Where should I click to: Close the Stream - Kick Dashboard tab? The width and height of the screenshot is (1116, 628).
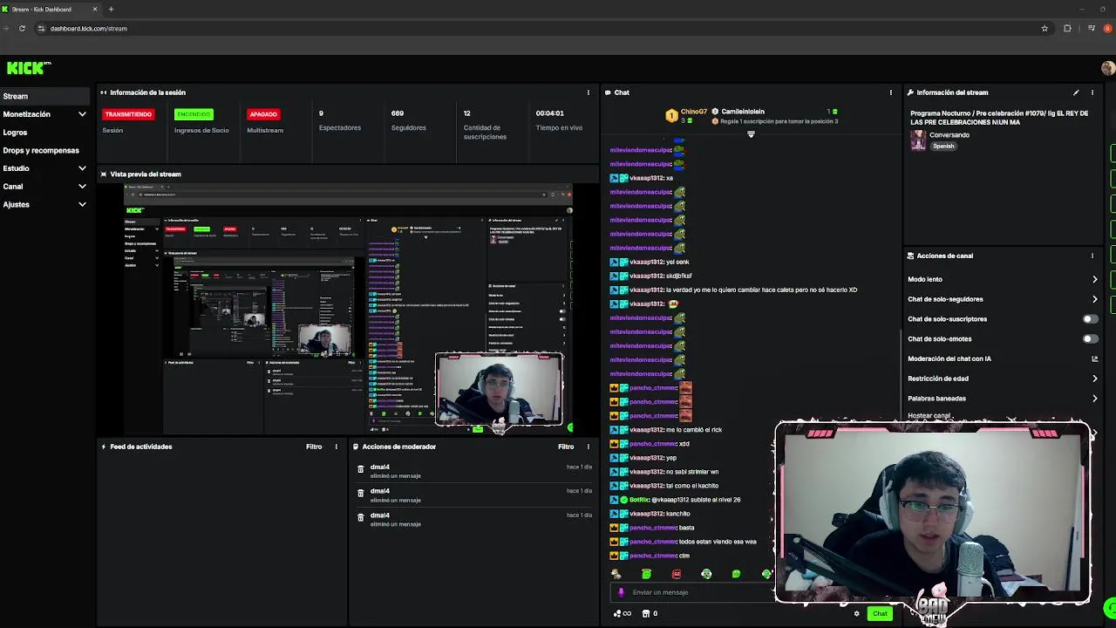click(x=95, y=9)
